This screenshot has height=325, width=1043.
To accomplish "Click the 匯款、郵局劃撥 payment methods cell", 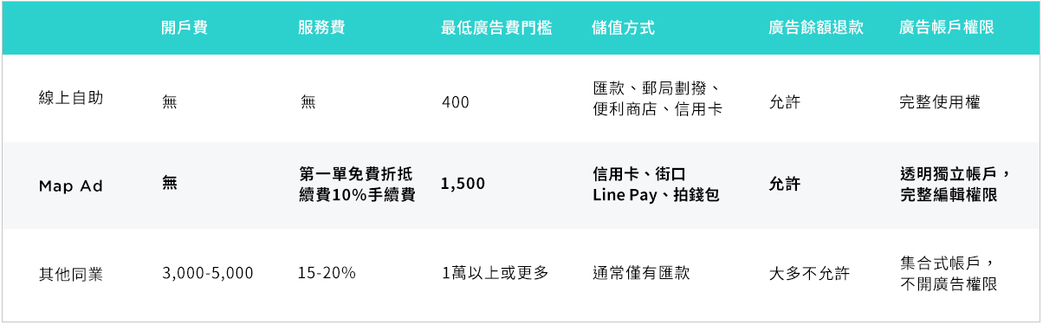I will click(x=658, y=99).
